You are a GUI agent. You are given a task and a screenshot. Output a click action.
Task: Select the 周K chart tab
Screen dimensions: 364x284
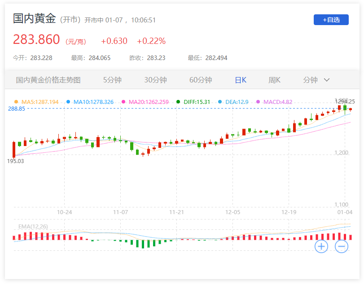pyautogui.click(x=274, y=80)
